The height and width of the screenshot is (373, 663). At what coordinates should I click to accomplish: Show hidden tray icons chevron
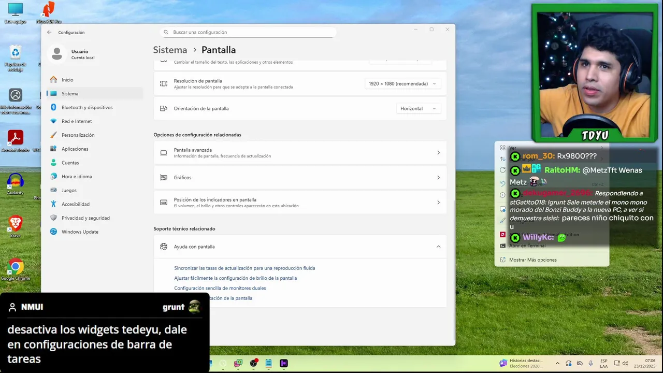[557, 363]
